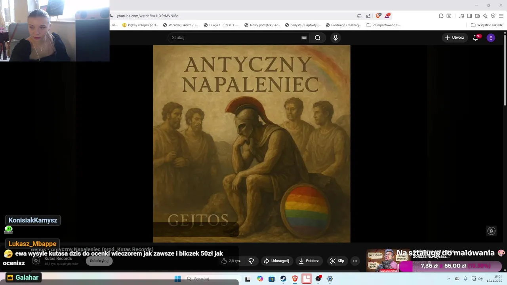Screen dimensions: 507x285
Task: Click the pink app icon on taskbar
Action: click(307, 279)
